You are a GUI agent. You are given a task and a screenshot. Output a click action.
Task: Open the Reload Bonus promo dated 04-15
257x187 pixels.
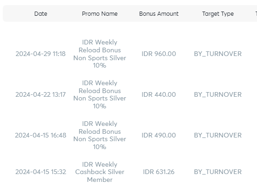(100, 135)
